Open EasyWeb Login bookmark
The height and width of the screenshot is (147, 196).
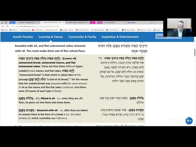tap(67, 30)
